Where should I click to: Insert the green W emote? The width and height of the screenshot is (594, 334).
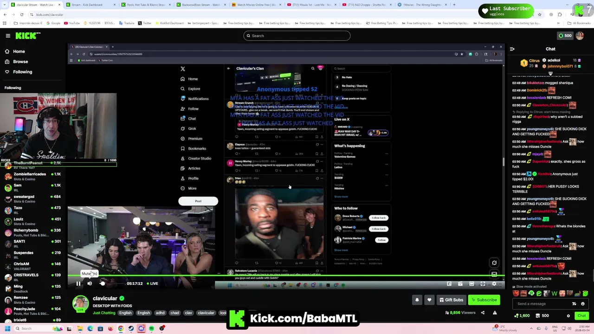tap(554, 293)
